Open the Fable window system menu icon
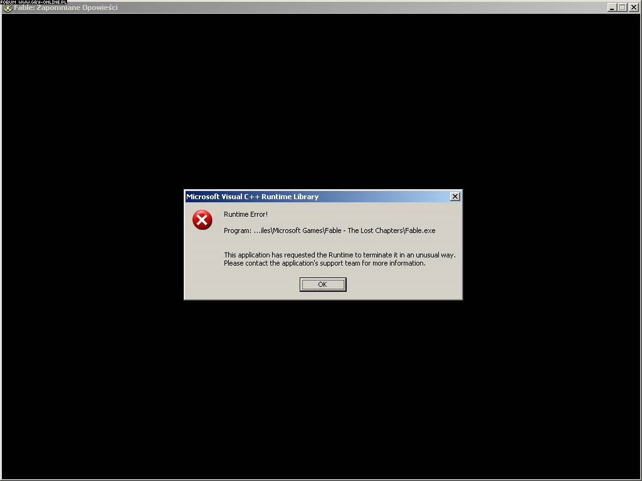Viewport: 642px width, 481px height. coord(8,8)
